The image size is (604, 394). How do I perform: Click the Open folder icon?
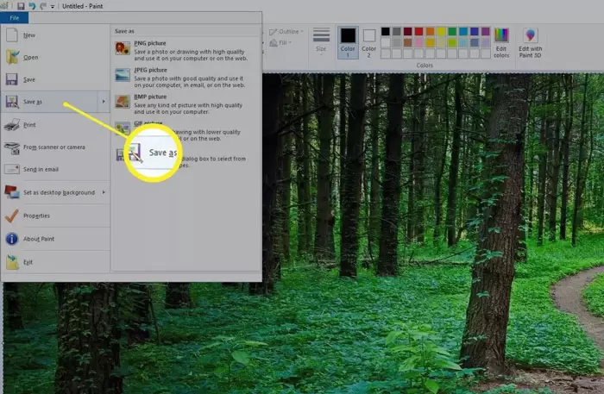[x=12, y=57]
